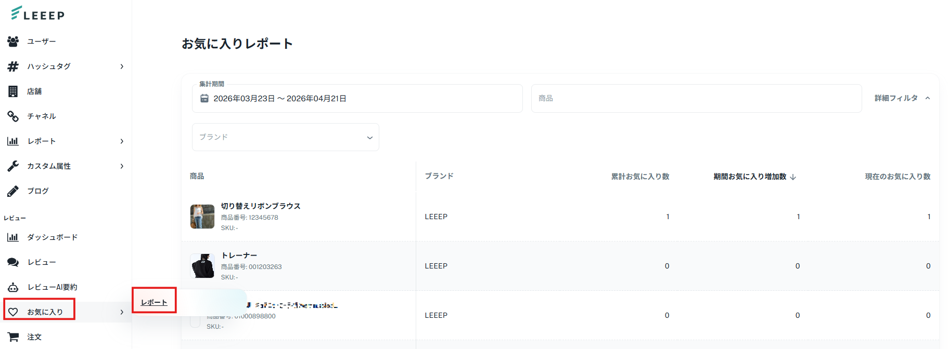Click the レポート submenu link
Screen dimensions: 948x349
[154, 302]
